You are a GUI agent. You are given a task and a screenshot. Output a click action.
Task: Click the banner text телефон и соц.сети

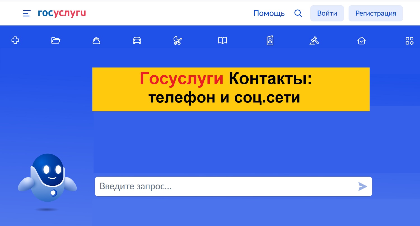(224, 97)
